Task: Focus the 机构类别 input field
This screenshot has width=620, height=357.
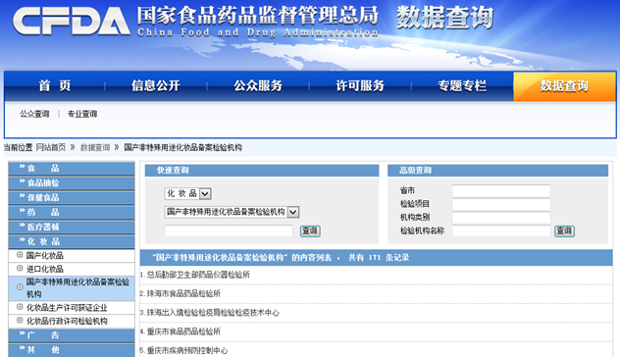Action: (501, 218)
